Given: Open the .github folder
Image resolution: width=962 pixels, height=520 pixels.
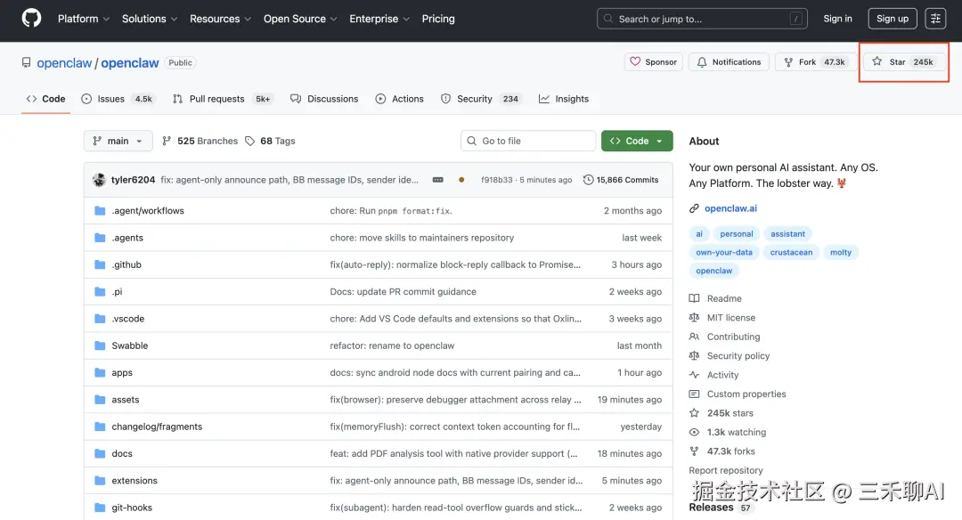Looking at the screenshot, I should tap(126, 264).
